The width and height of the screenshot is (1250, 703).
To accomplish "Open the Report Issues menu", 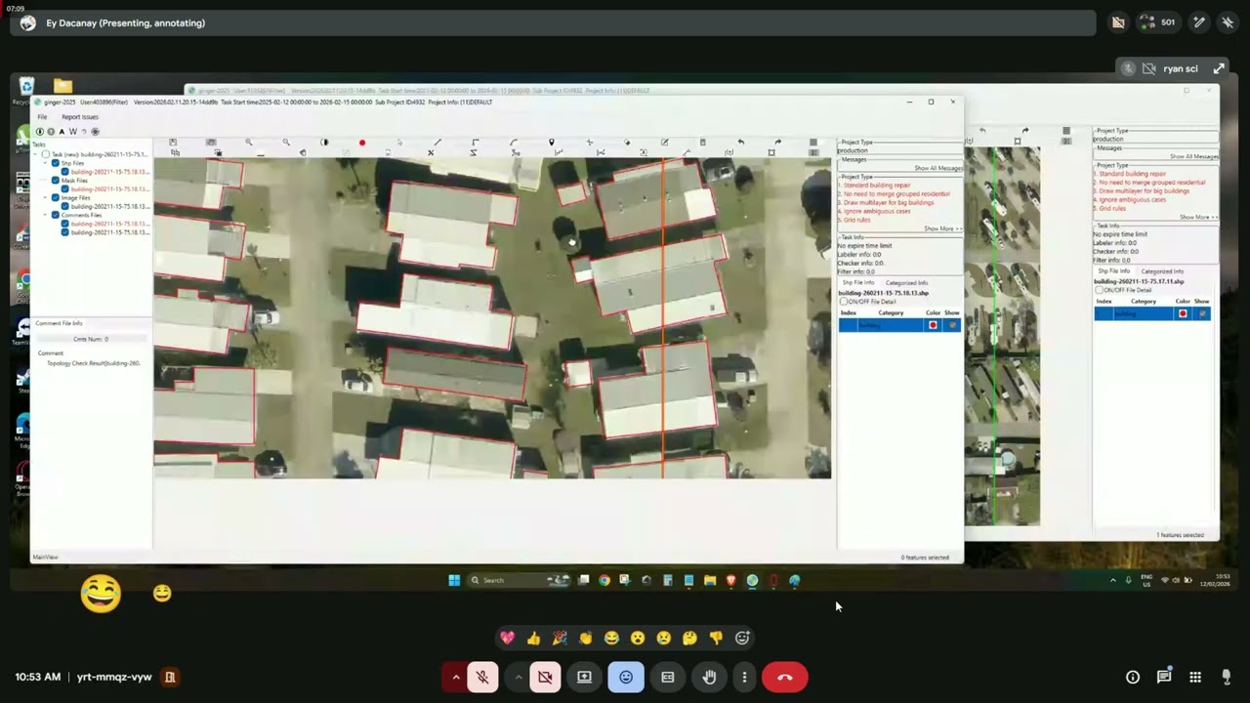I will point(80,117).
